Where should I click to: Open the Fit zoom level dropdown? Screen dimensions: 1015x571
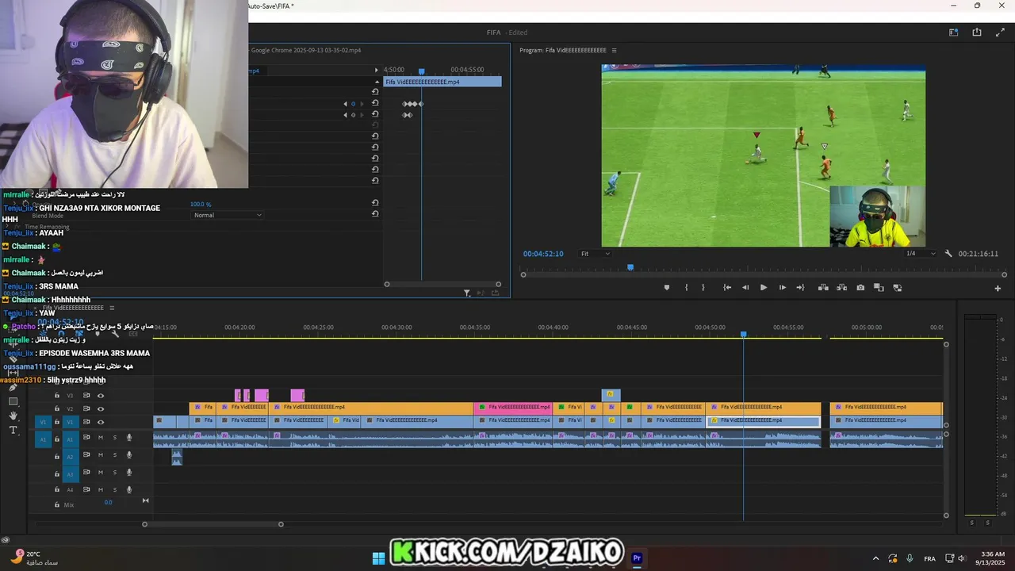(596, 254)
